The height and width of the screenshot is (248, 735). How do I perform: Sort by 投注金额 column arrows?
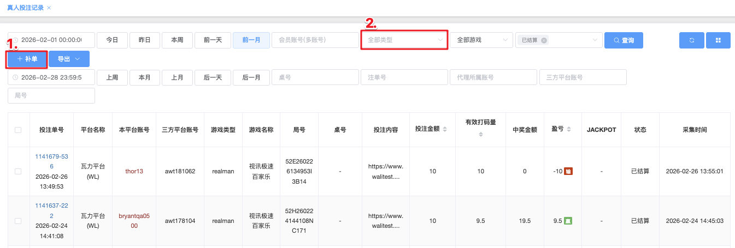coord(445,130)
